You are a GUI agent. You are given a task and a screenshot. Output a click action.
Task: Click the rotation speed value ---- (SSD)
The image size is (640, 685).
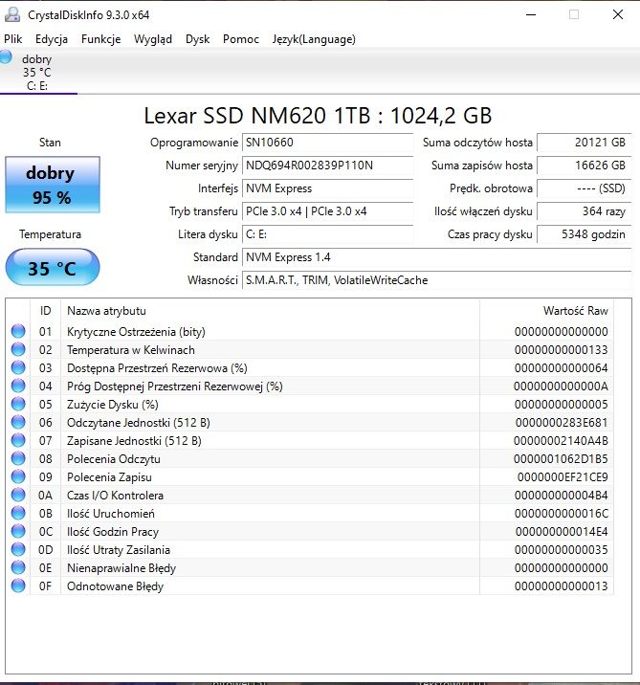tap(585, 188)
